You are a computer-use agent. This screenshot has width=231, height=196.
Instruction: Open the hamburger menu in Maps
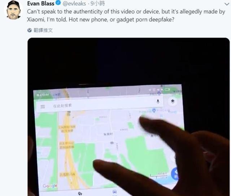pos(43,106)
